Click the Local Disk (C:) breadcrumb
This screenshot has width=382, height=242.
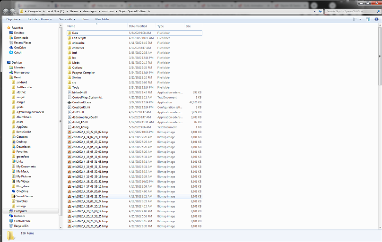pos(55,11)
